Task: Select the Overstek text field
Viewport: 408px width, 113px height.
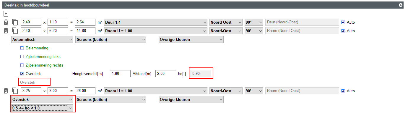Action: pyautogui.click(x=34, y=82)
